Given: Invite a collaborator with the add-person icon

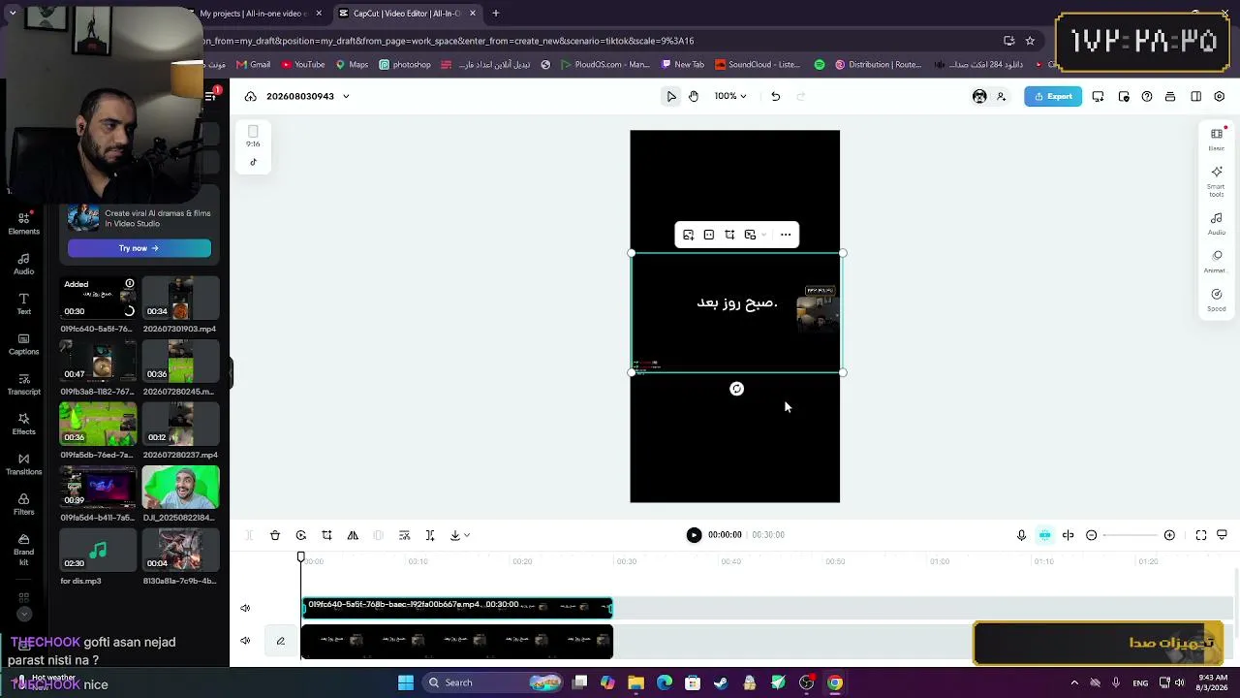Looking at the screenshot, I should tap(1002, 96).
